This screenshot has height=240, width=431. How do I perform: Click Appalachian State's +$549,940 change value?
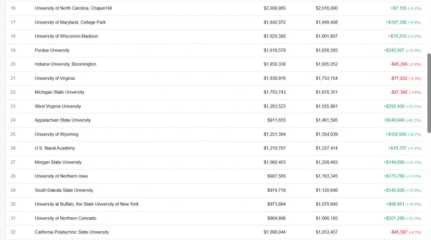click(394, 120)
